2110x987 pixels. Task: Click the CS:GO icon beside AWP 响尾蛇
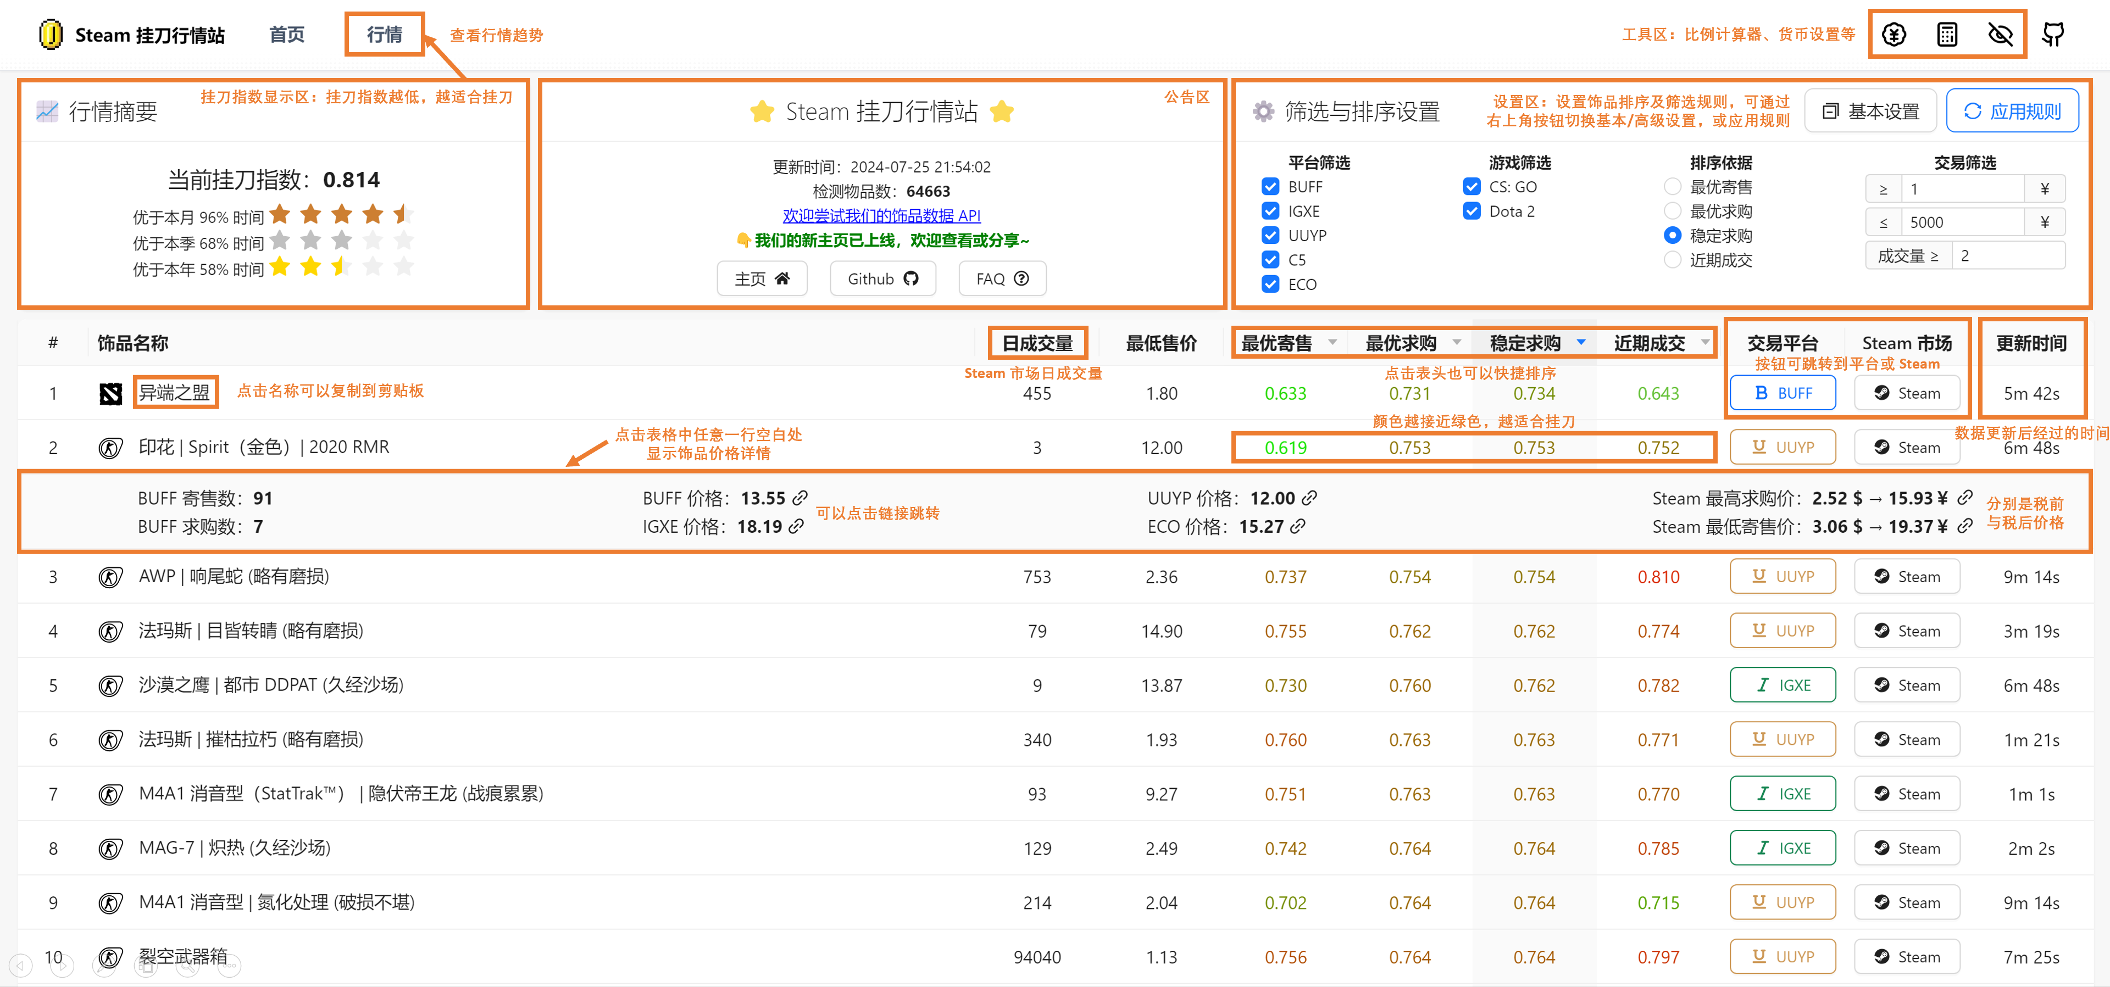coord(110,577)
